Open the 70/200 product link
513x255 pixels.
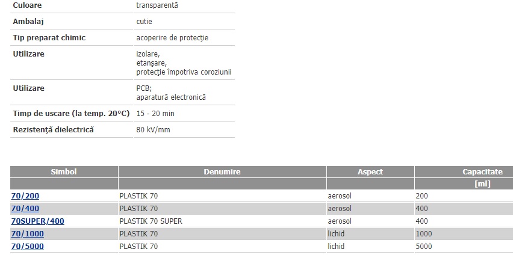click(x=25, y=196)
